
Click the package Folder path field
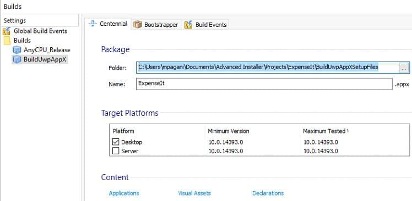[268, 68]
